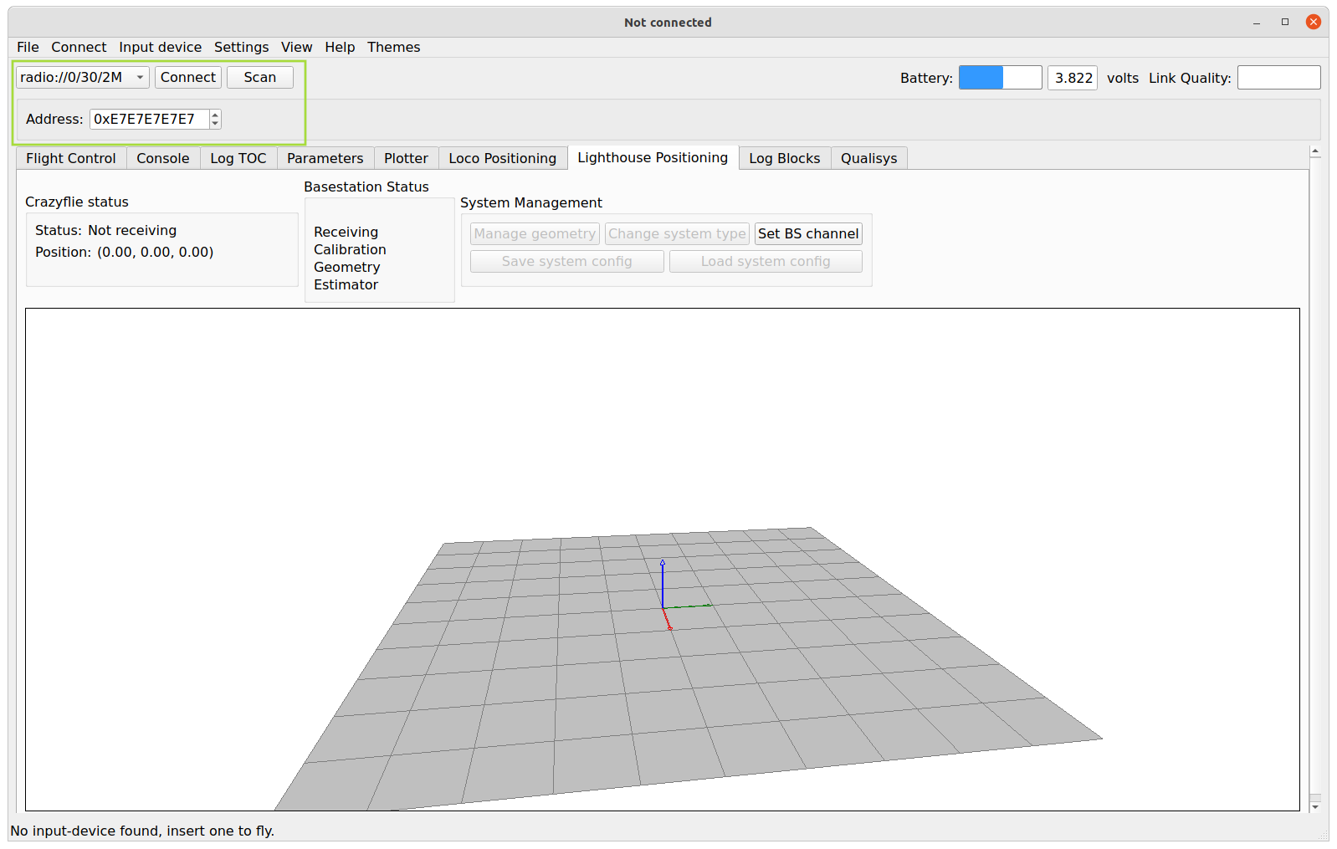
Task: Click the Status: Not receiving text
Action: (106, 230)
